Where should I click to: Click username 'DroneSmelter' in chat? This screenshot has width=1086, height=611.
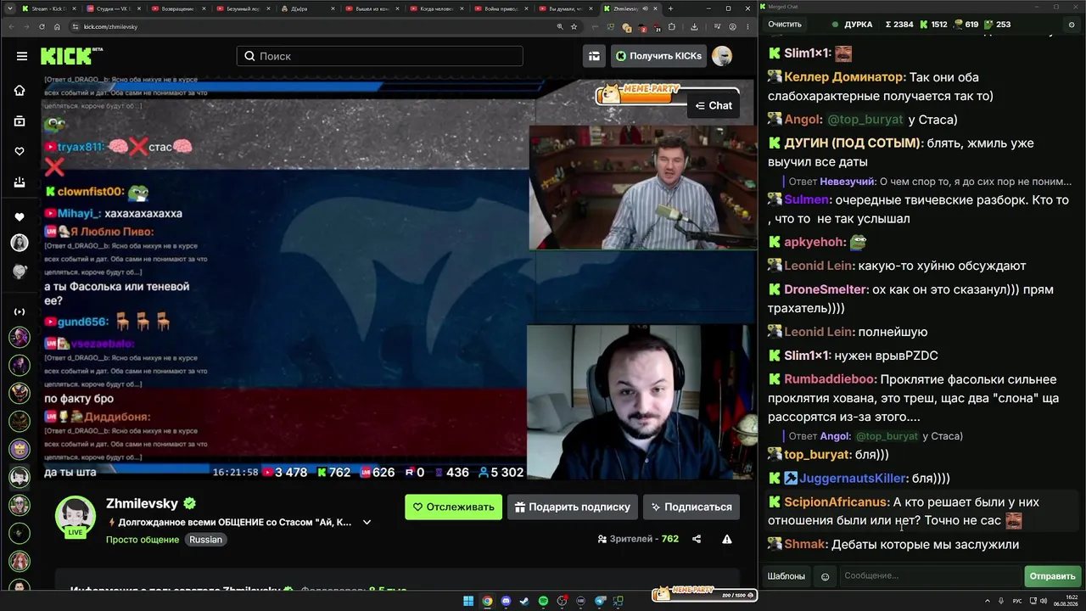point(826,289)
